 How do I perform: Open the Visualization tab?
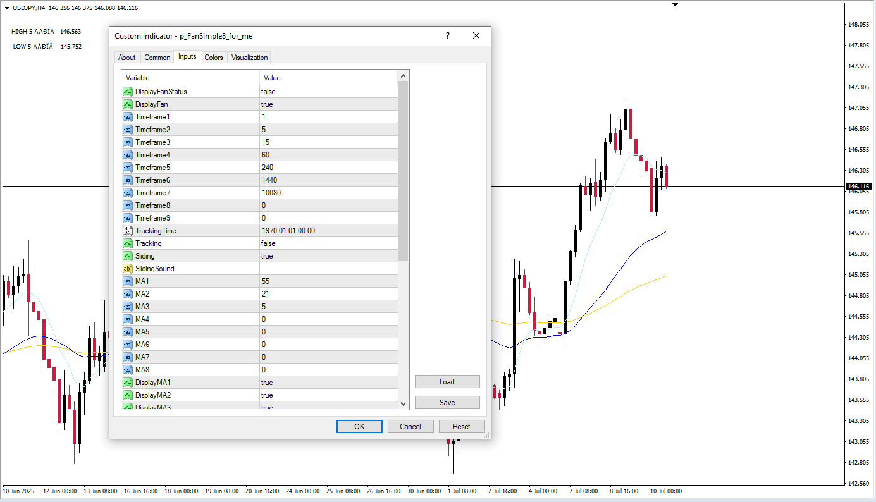coord(249,58)
